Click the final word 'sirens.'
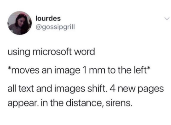The width and height of the screenshot is (171, 125). click(119, 103)
